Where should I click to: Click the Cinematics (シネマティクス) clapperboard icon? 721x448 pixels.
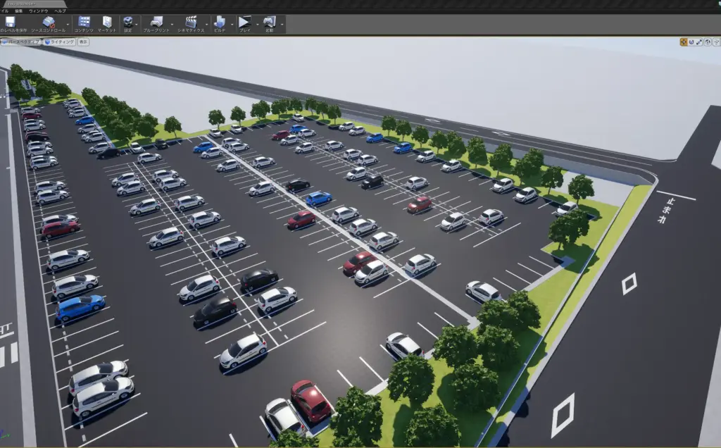pos(191,23)
